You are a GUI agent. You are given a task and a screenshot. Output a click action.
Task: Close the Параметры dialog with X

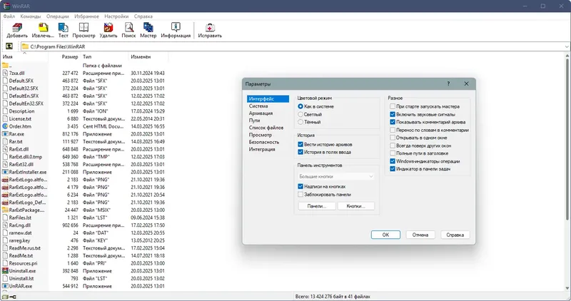[466, 83]
